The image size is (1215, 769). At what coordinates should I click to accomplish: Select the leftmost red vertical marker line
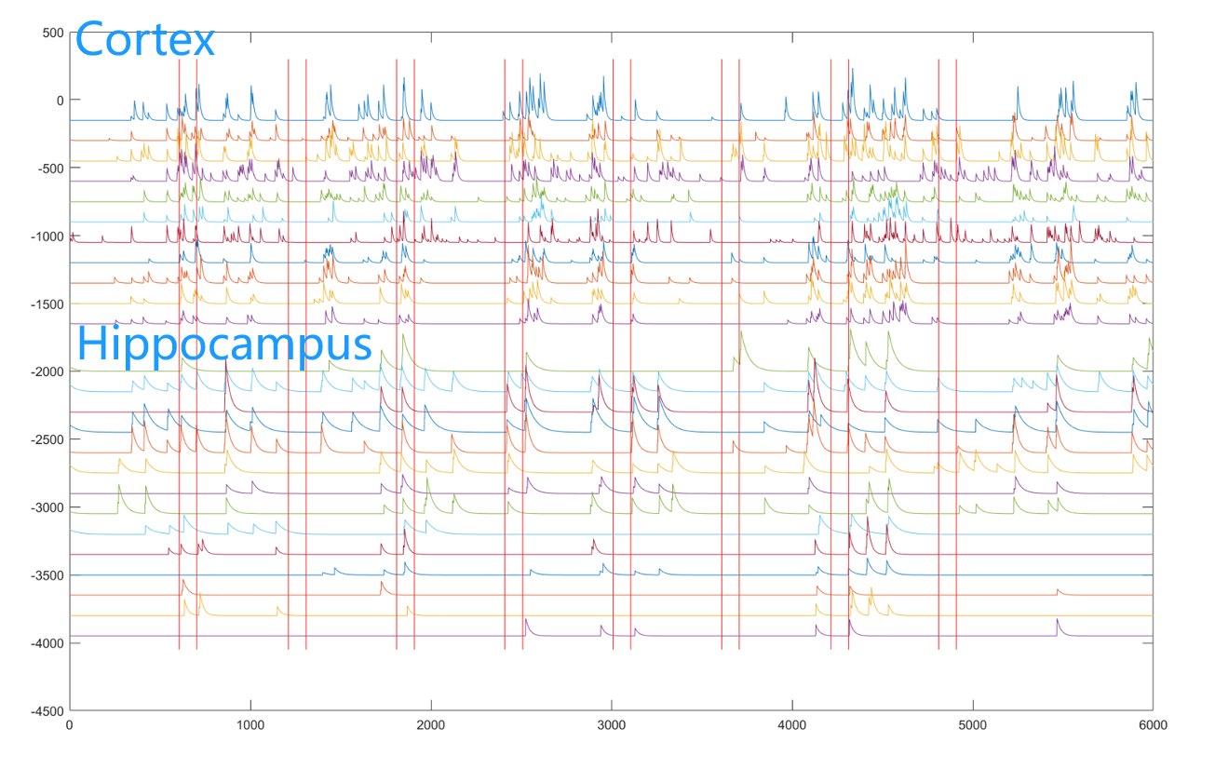[x=179, y=372]
